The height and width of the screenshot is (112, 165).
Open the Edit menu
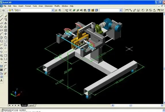pyautogui.click(x=9, y=6)
